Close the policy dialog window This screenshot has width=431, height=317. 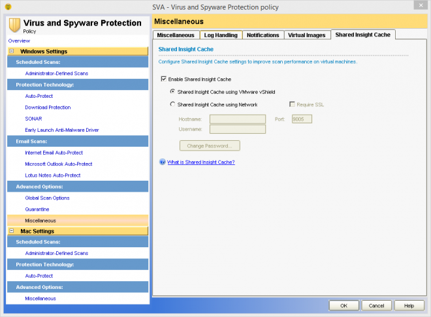click(x=421, y=5)
